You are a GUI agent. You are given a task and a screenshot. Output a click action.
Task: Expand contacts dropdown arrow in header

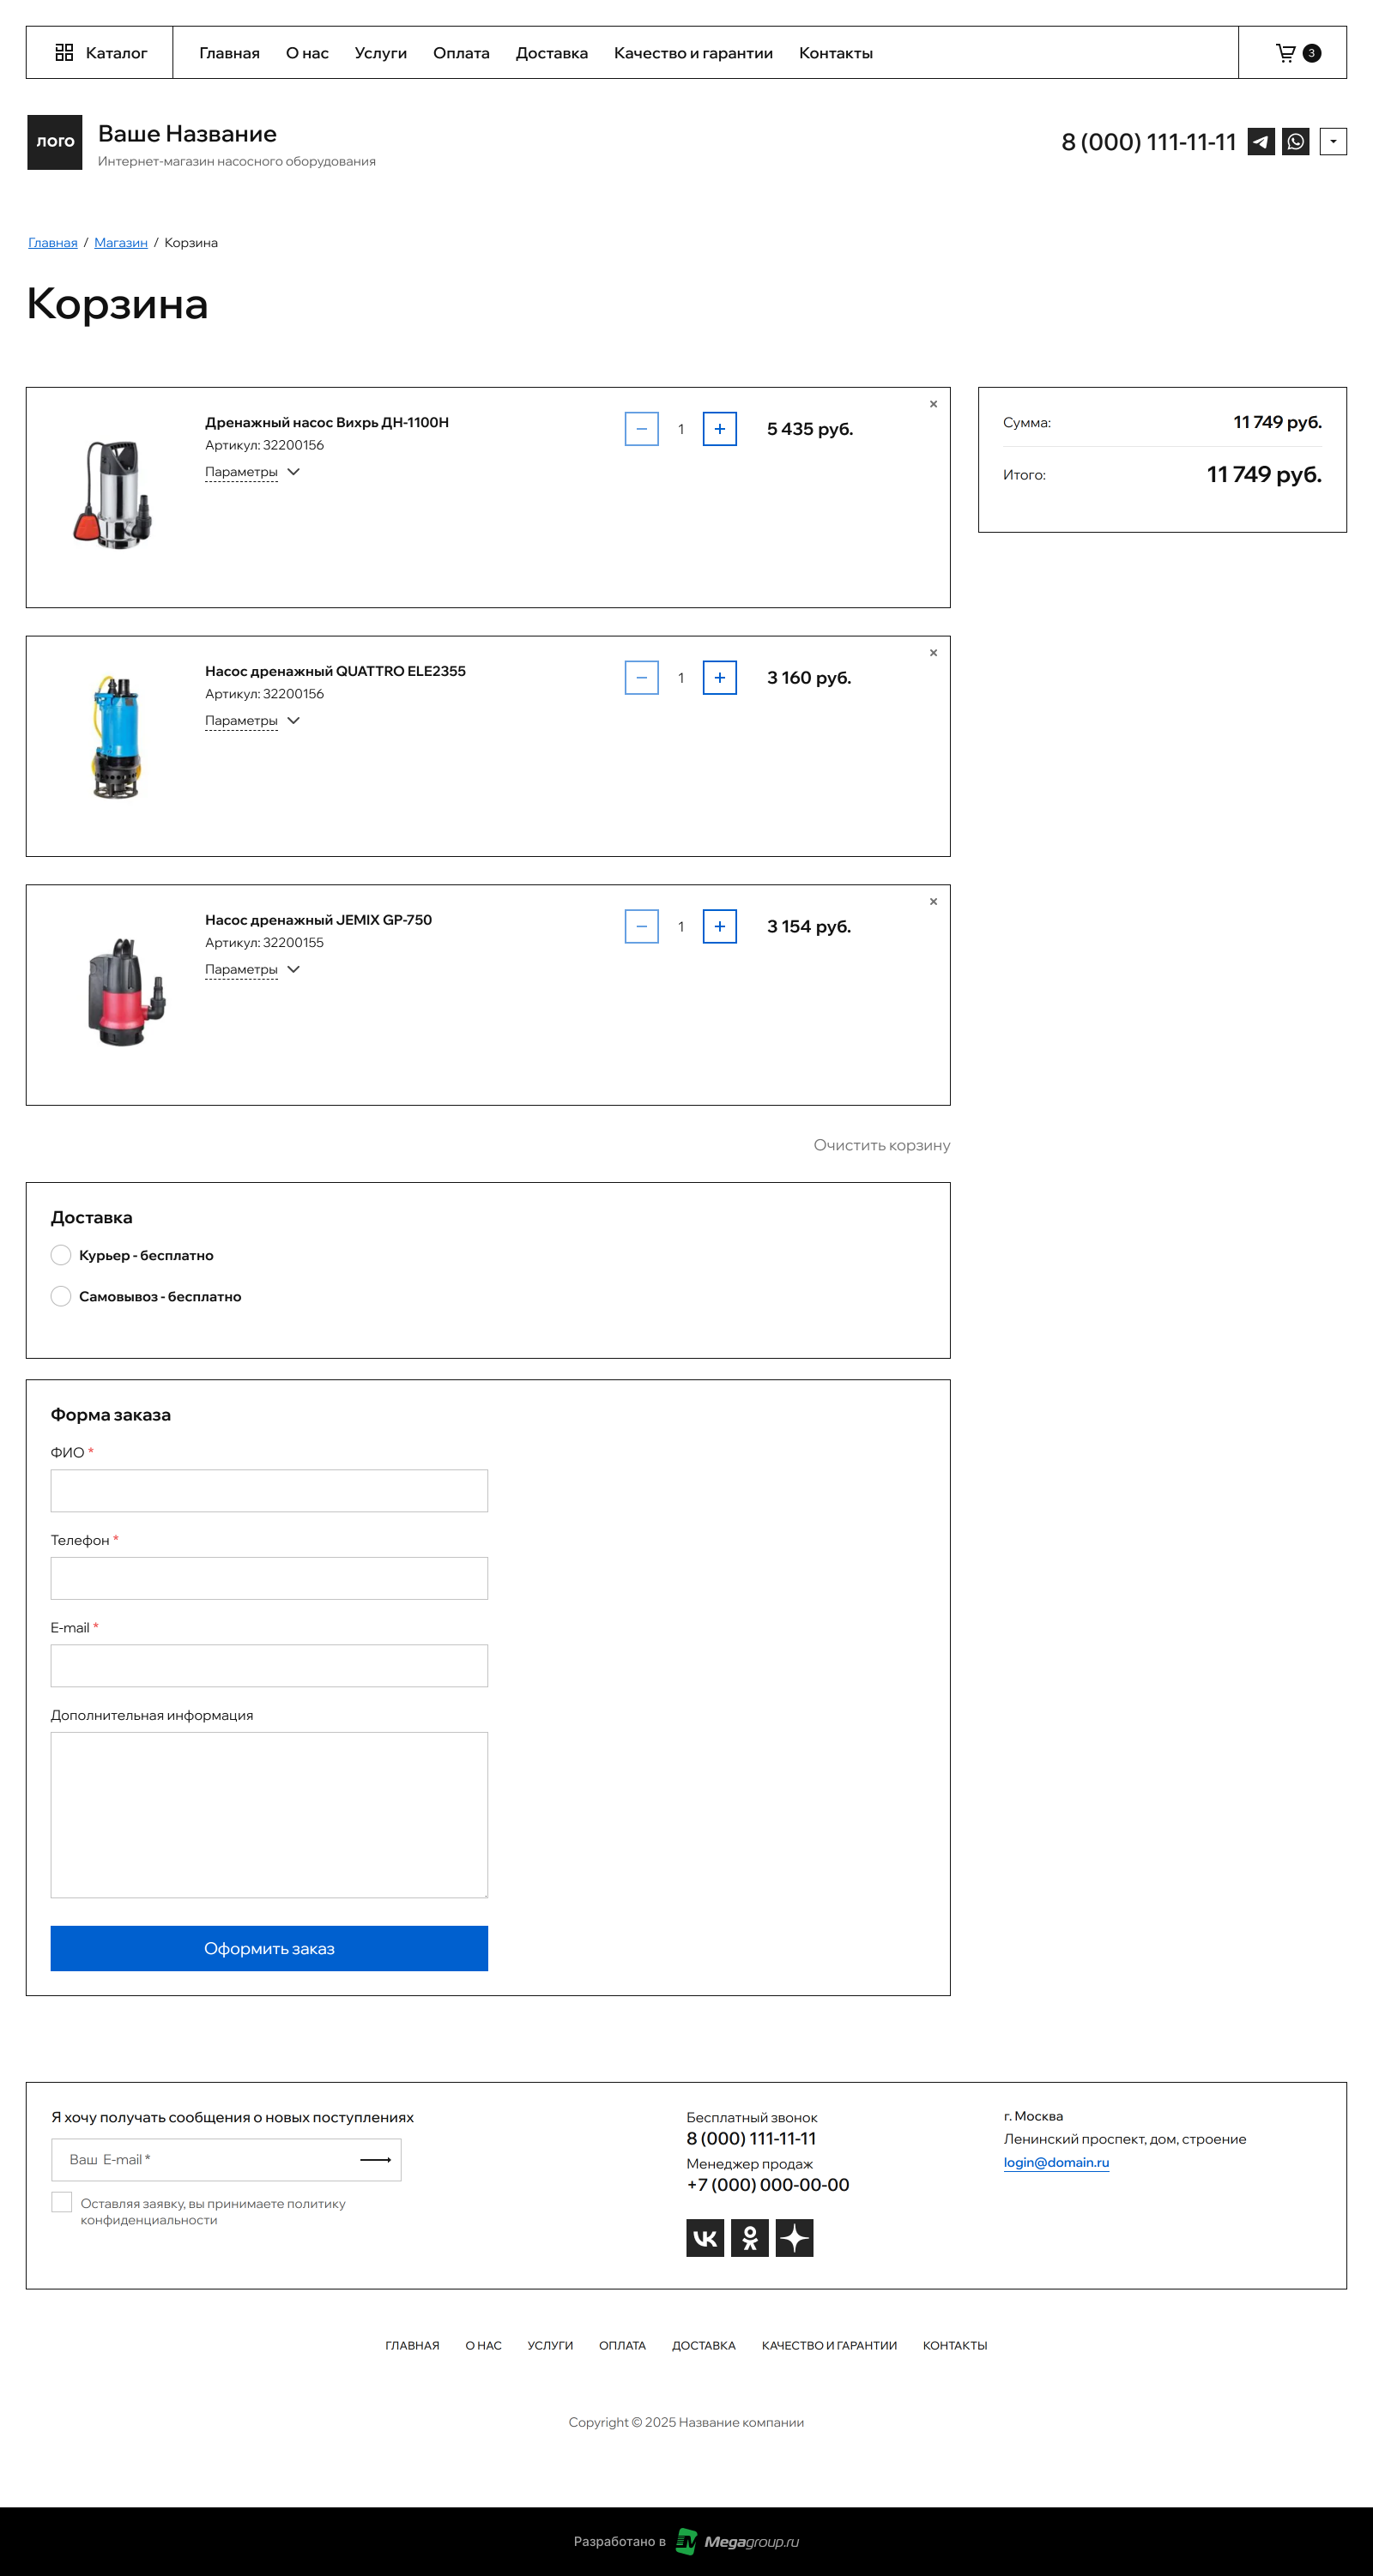[1332, 142]
